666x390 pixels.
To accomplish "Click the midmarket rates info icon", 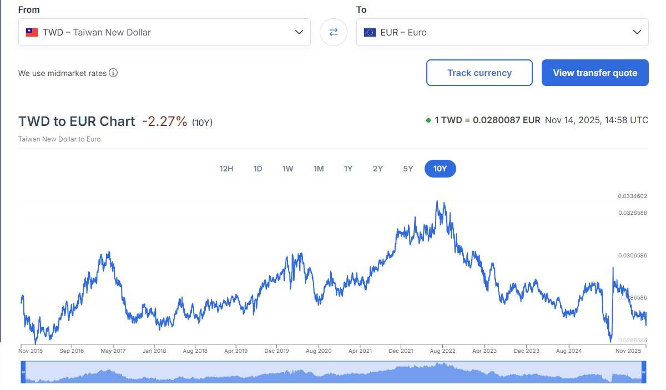I will (113, 73).
